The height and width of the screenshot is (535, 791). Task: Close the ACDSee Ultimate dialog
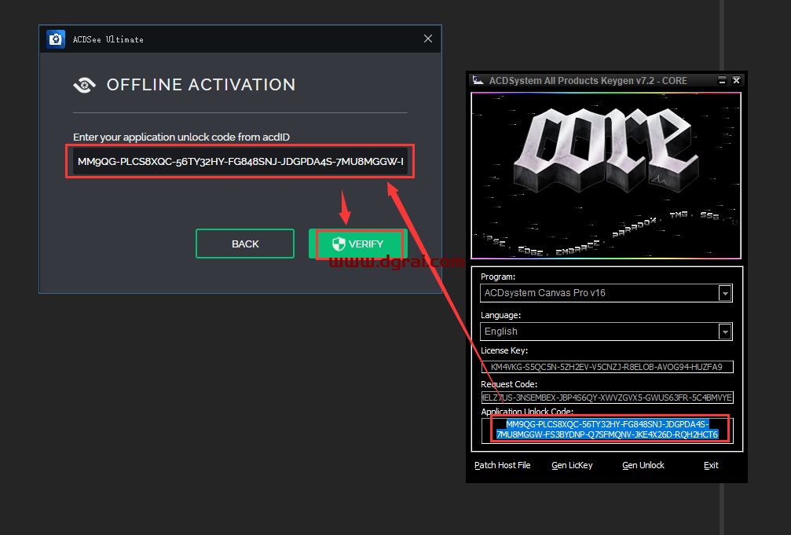428,38
